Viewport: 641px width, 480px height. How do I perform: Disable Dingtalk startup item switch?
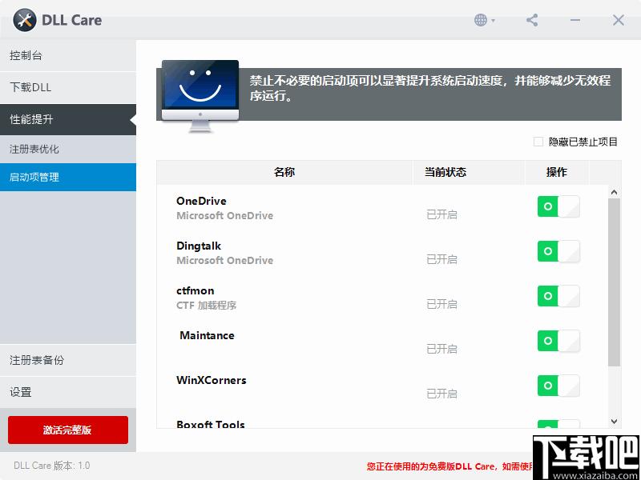[558, 251]
